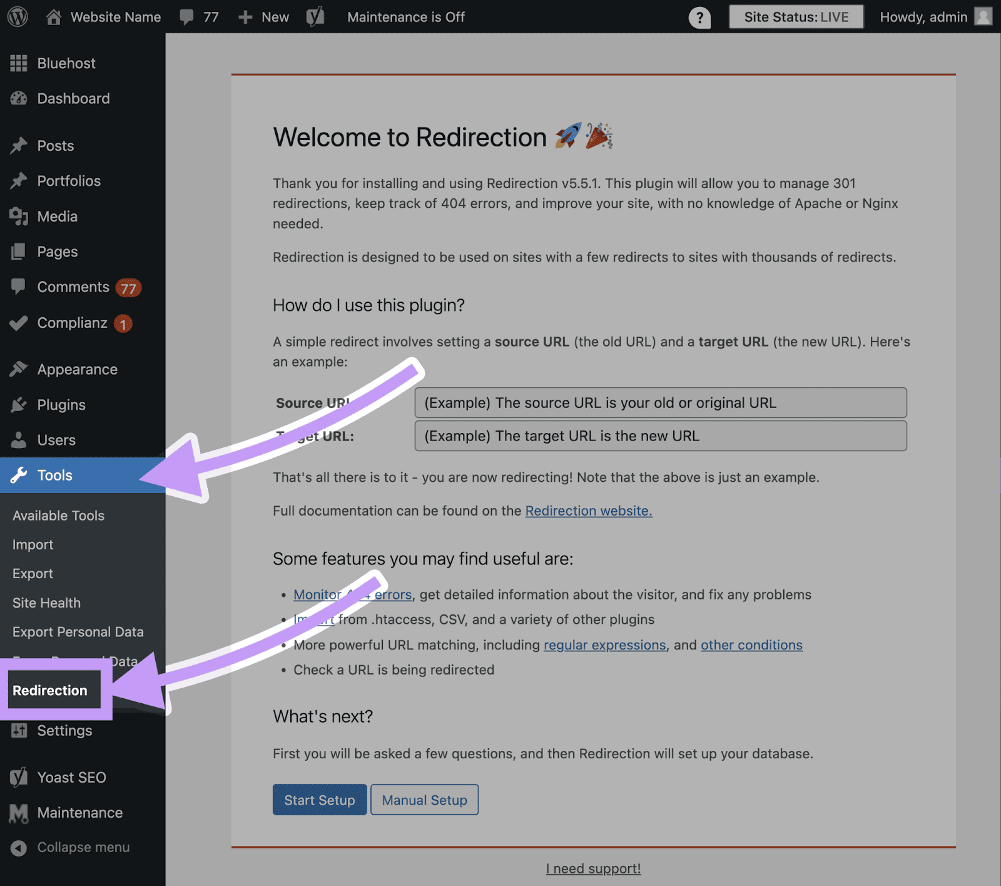Open the help question mark icon
Viewport: 1001px width, 886px height.
click(699, 17)
